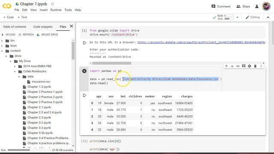Viewport: 274px width, 154px height.
Task: Expand the bin folder
Action: (2, 41)
